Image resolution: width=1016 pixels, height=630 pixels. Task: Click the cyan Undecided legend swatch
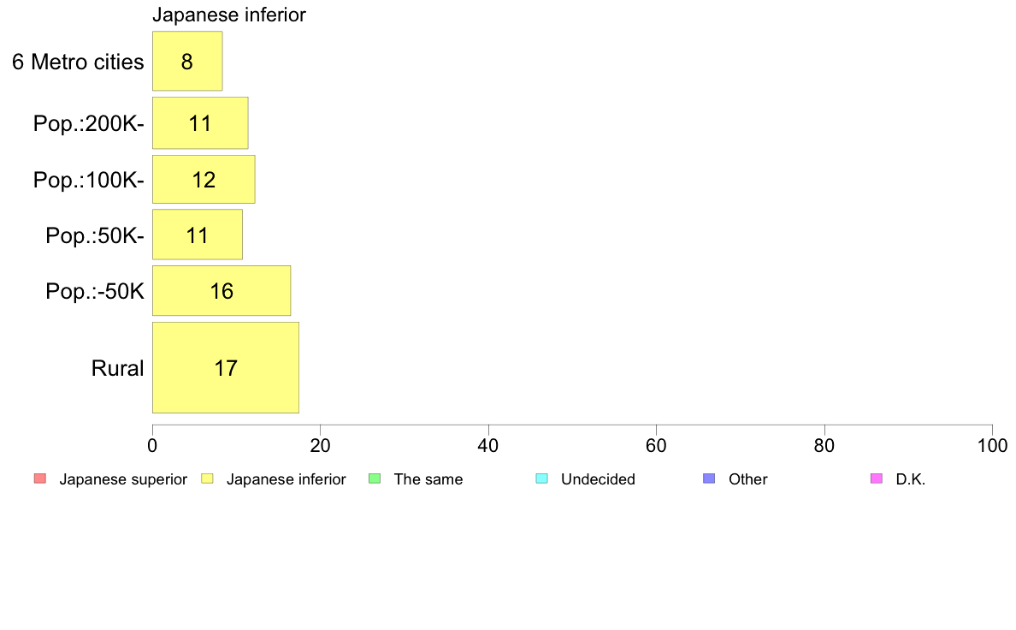pos(541,478)
